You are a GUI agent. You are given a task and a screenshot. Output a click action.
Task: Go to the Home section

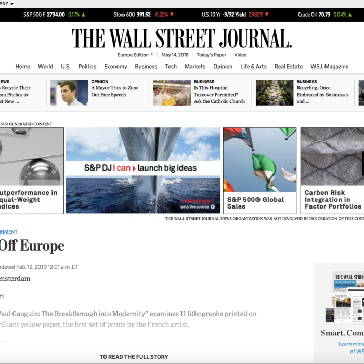[22, 67]
